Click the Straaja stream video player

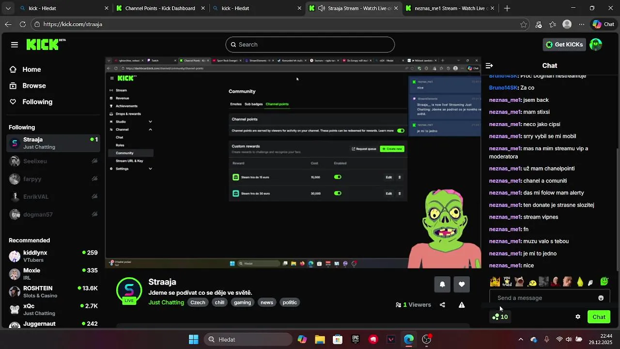[293, 162]
